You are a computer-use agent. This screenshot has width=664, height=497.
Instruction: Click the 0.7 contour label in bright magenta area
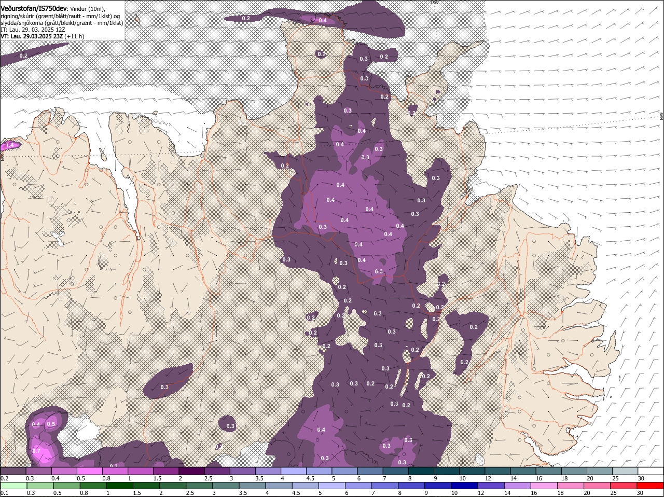tap(36, 451)
